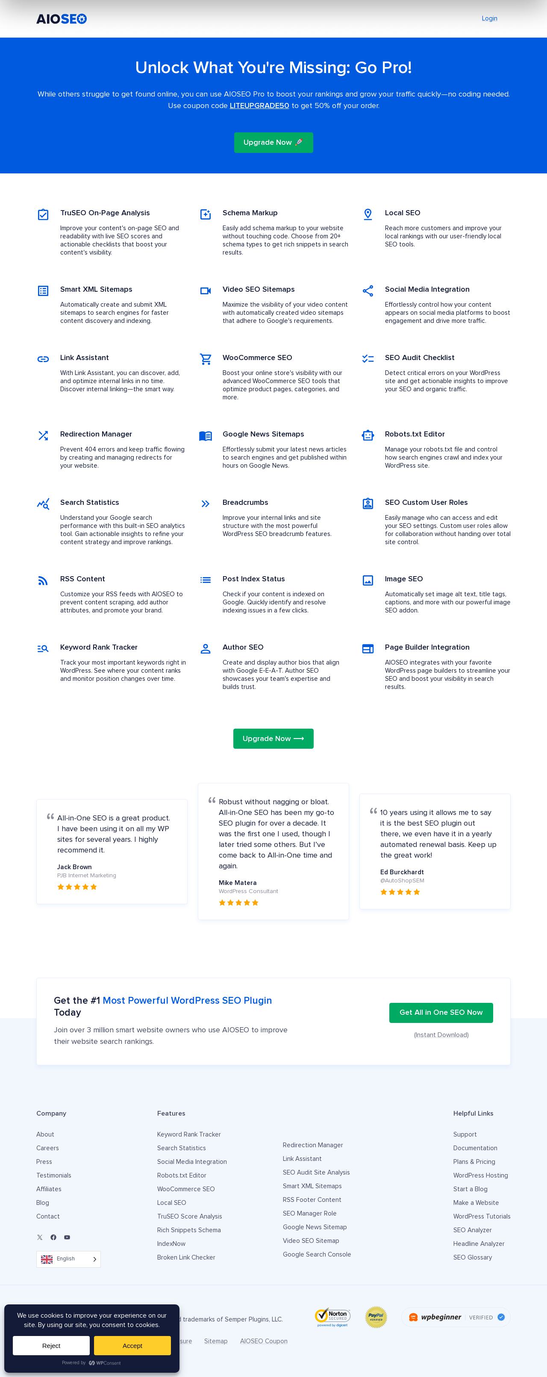This screenshot has width=547, height=1377.
Task: Click the LITEUPGRADE50 coupon code link
Action: [x=259, y=106]
